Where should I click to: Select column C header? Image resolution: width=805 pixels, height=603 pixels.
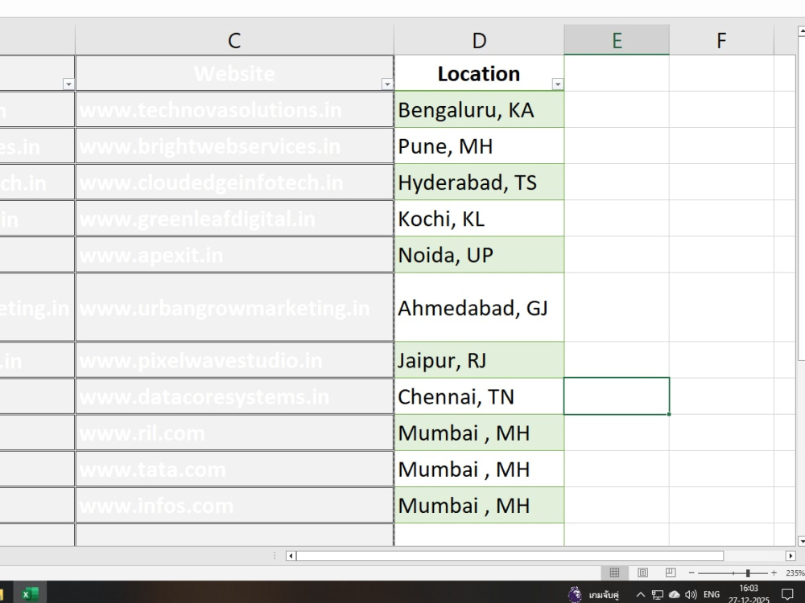tap(234, 40)
